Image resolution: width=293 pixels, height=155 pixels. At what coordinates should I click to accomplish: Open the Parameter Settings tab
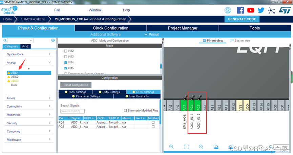(86, 96)
